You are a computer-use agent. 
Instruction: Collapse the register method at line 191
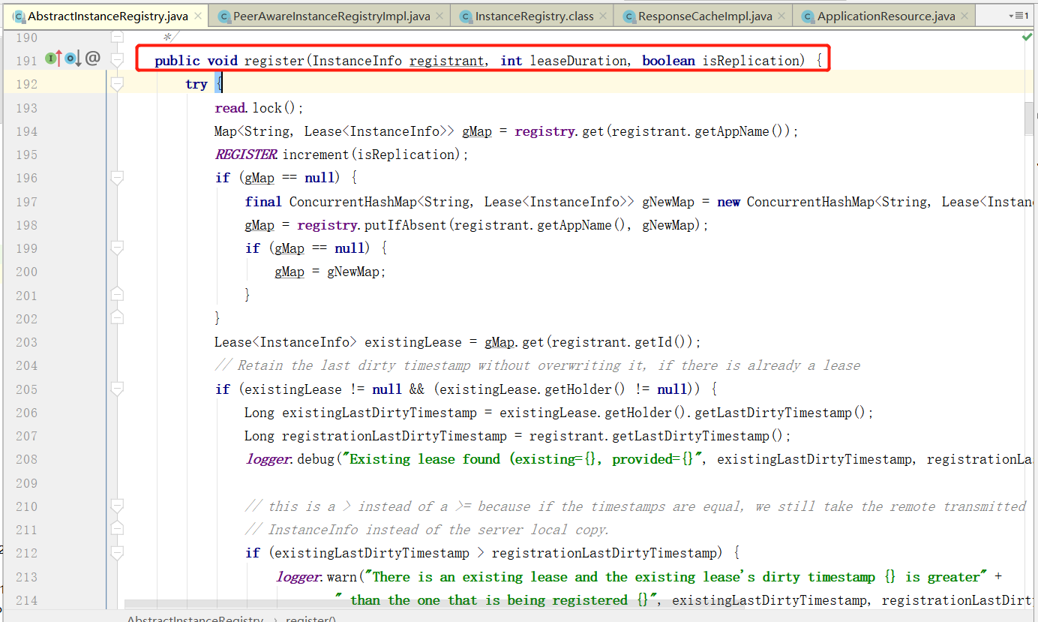(116, 59)
